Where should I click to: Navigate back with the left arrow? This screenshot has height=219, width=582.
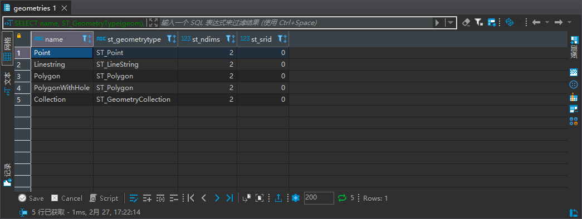tap(536, 23)
